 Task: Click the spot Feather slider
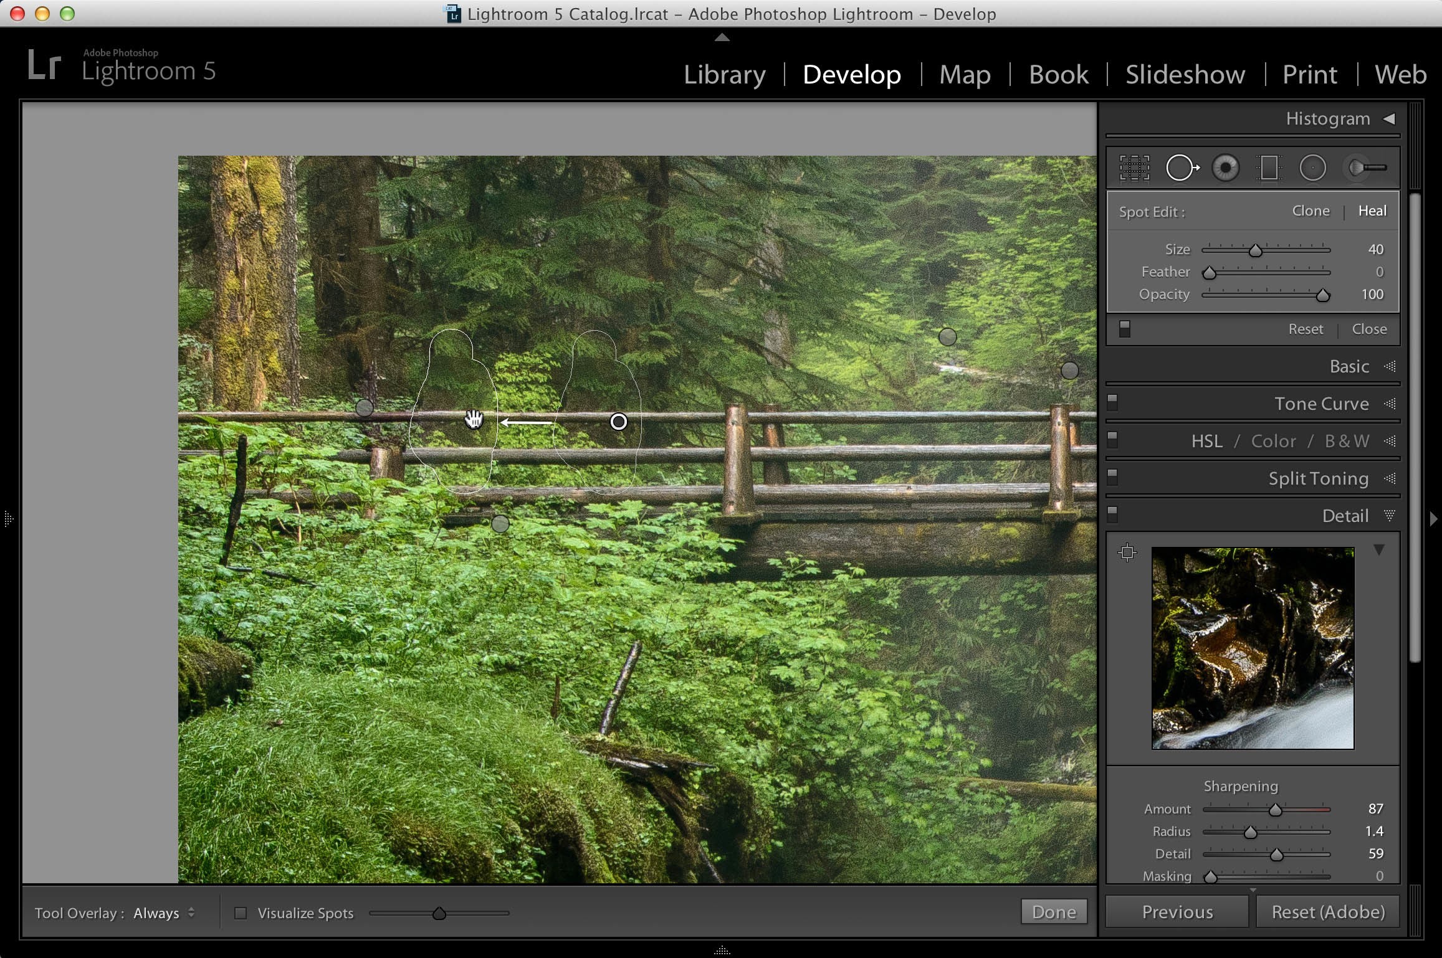(x=1266, y=272)
